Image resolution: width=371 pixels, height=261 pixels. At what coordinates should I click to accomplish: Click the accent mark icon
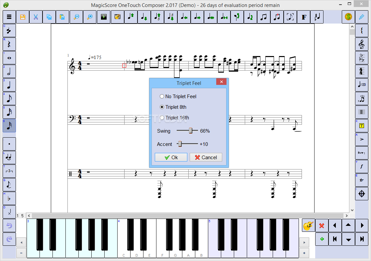[362, 139]
